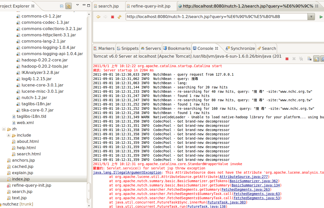Viewport: 324px width, 208px height.
Task: Click the taglibs-i18n.tld file icon
Action: point(14,117)
